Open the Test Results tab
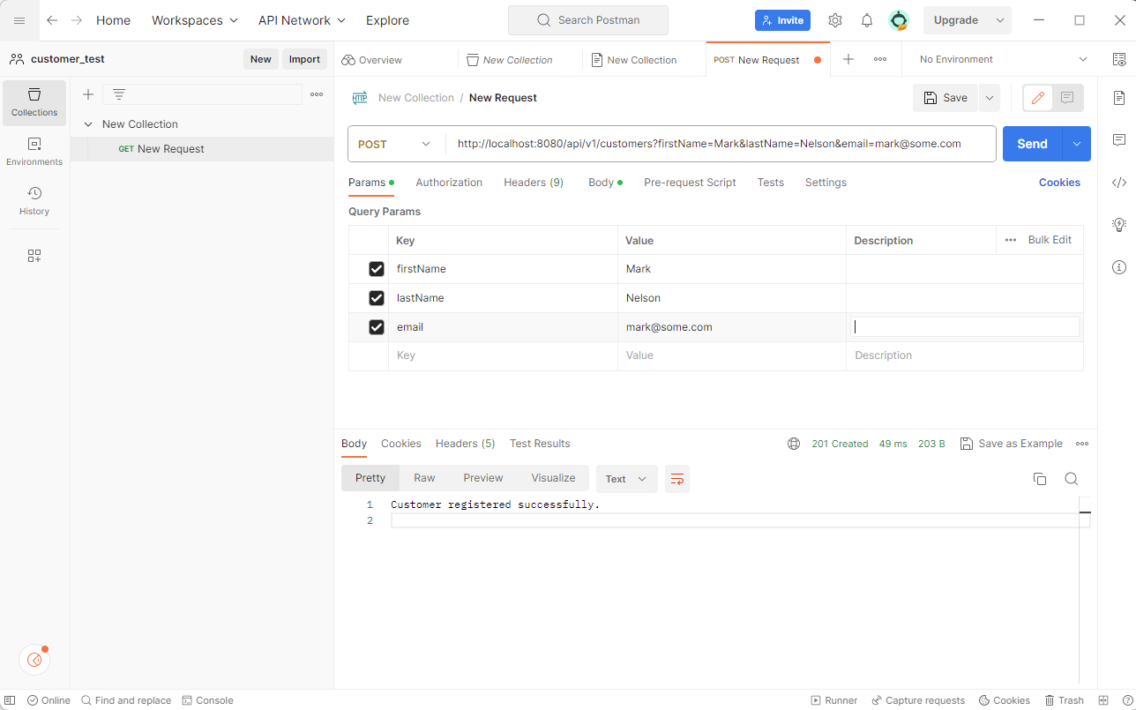The width and height of the screenshot is (1136, 710). pyautogui.click(x=540, y=444)
